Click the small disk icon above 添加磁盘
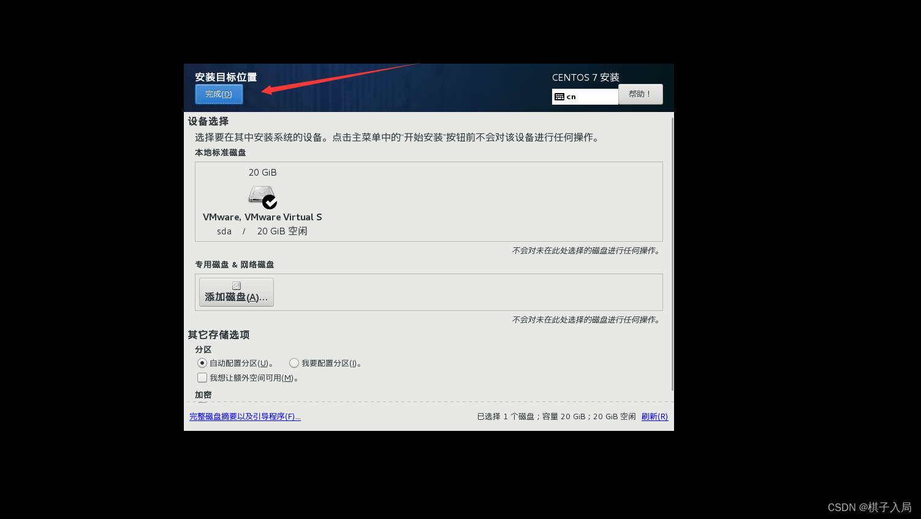 [x=237, y=286]
